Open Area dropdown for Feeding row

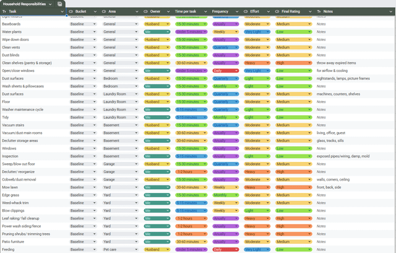121,249
